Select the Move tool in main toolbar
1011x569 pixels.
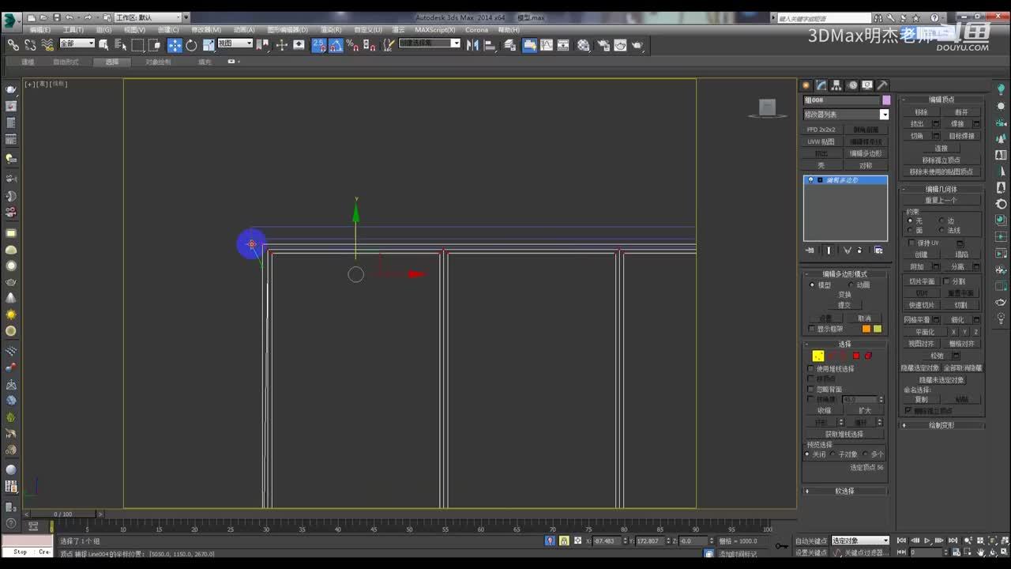point(175,45)
